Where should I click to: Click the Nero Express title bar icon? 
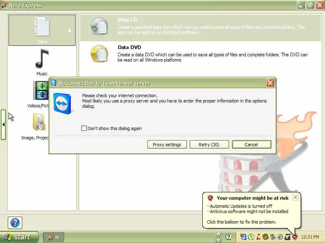(x=4, y=5)
